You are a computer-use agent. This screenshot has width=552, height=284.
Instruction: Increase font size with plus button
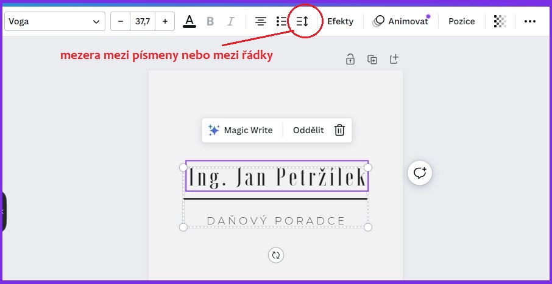[165, 21]
